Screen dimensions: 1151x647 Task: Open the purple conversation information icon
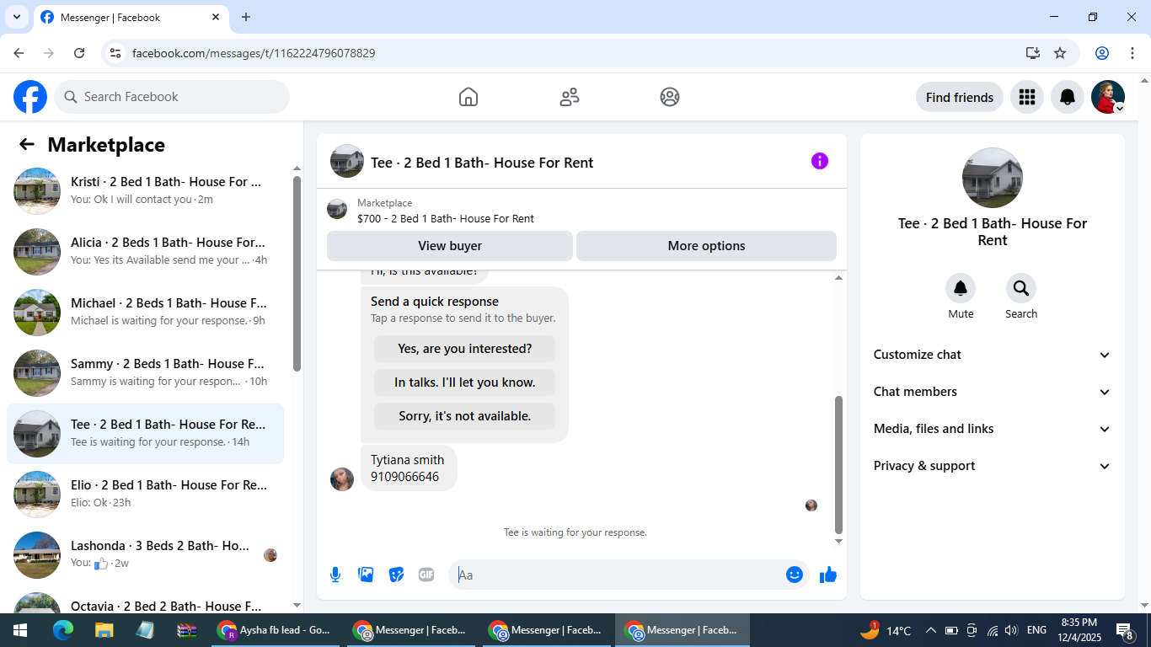(x=820, y=161)
